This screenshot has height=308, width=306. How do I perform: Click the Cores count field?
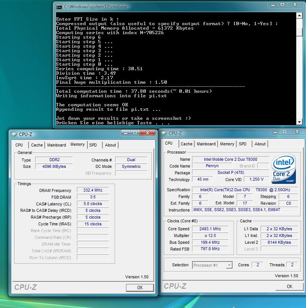(x=258, y=265)
